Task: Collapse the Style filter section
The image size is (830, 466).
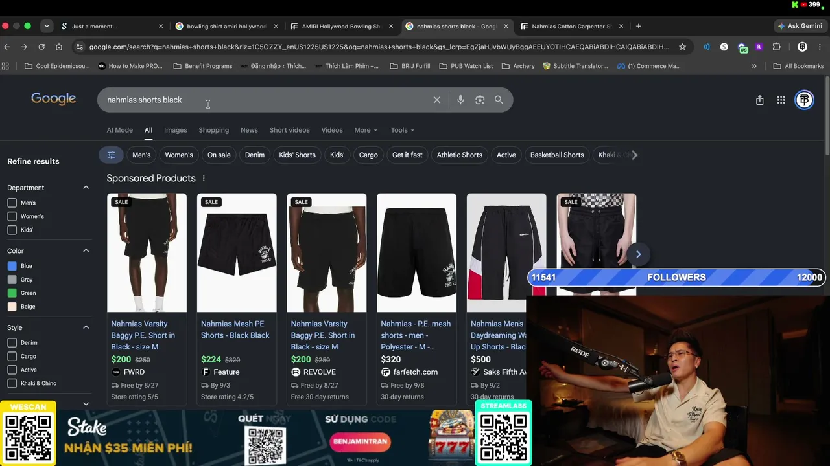Action: (86, 327)
